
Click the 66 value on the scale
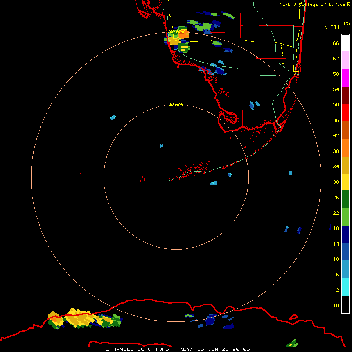[x=336, y=43]
